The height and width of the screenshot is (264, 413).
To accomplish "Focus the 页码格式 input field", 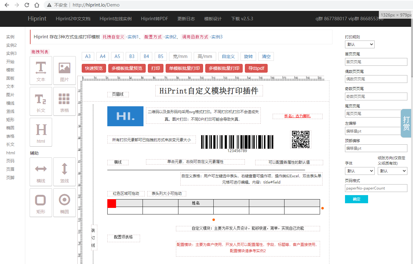I will tap(376, 188).
